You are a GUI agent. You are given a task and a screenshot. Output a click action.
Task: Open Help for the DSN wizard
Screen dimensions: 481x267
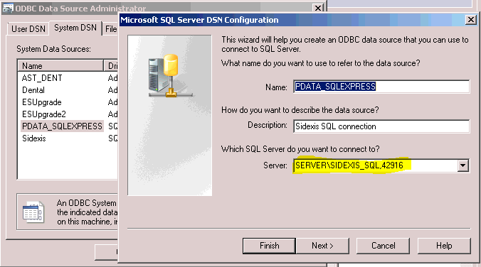(x=444, y=246)
